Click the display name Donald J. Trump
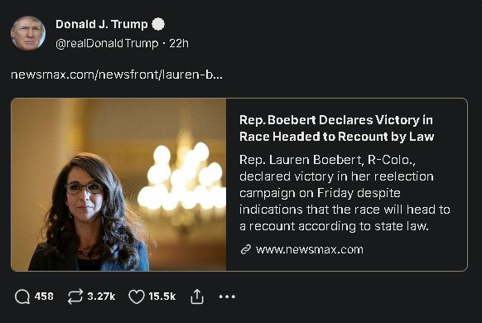 click(x=101, y=24)
